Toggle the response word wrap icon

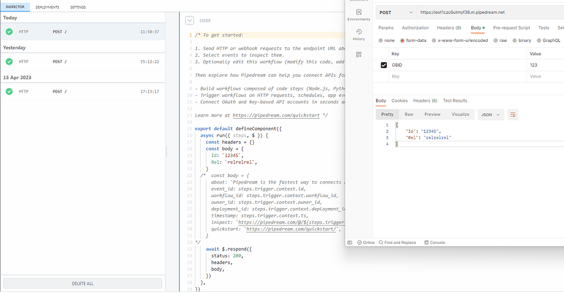point(512,114)
